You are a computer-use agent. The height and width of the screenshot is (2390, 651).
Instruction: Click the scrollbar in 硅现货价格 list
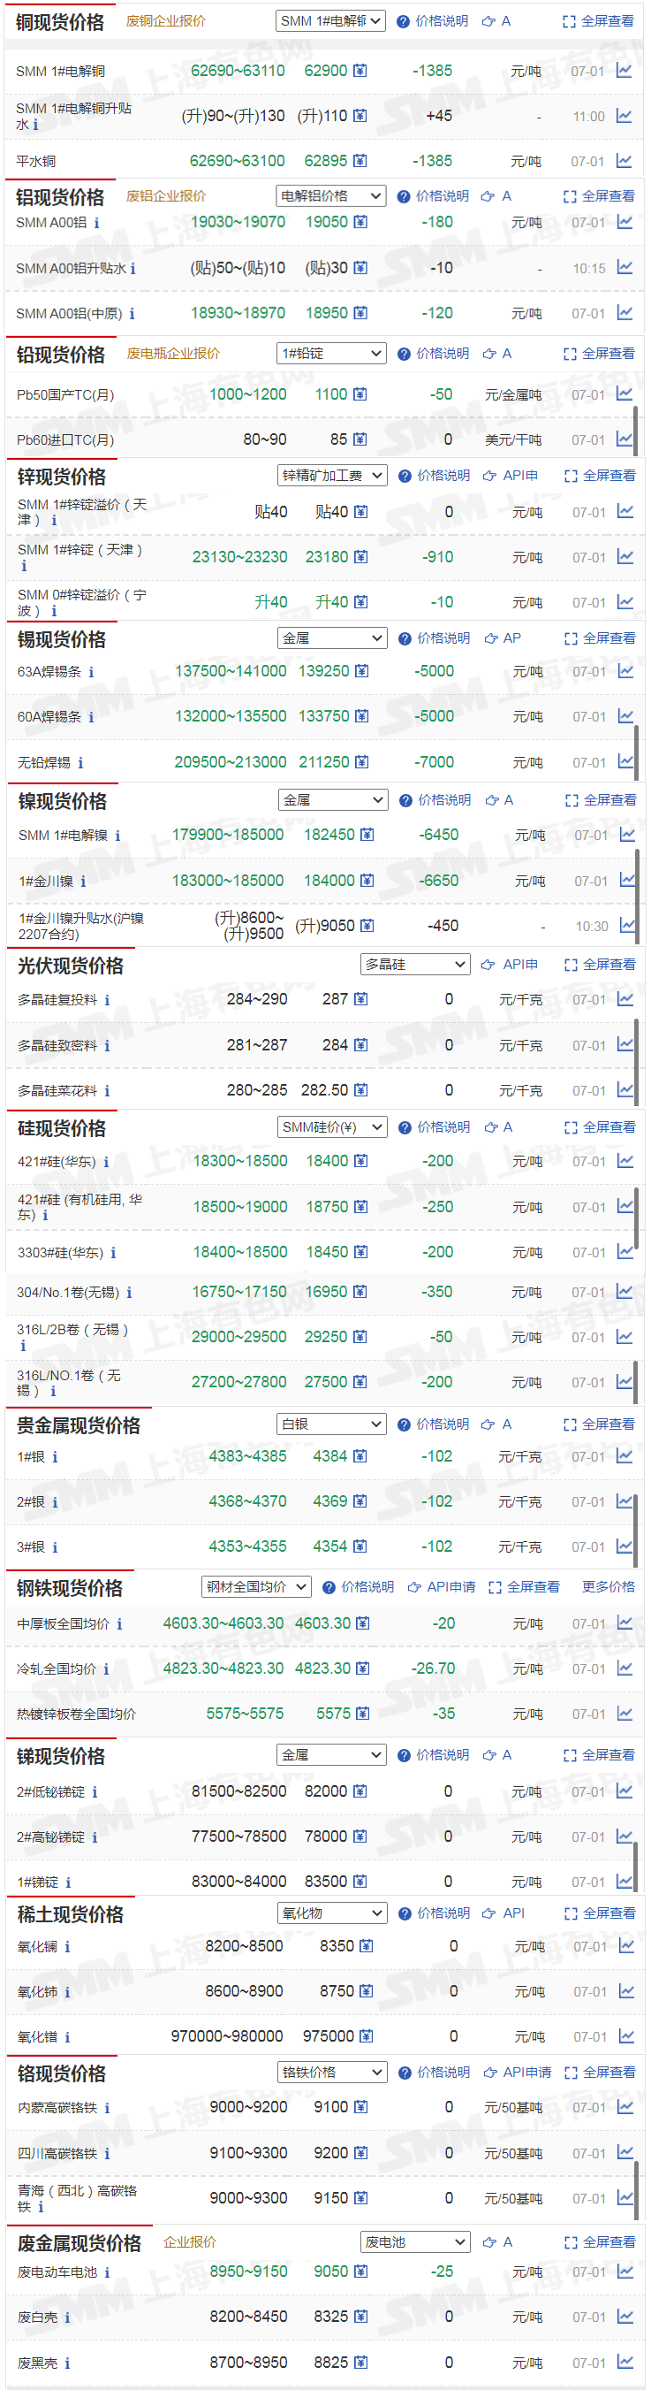pyautogui.click(x=637, y=1218)
